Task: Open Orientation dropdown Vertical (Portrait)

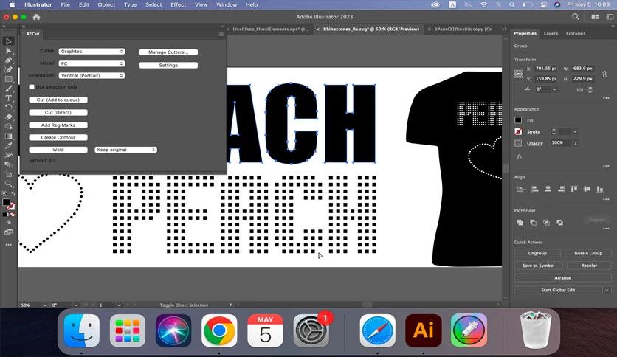Action: point(92,75)
